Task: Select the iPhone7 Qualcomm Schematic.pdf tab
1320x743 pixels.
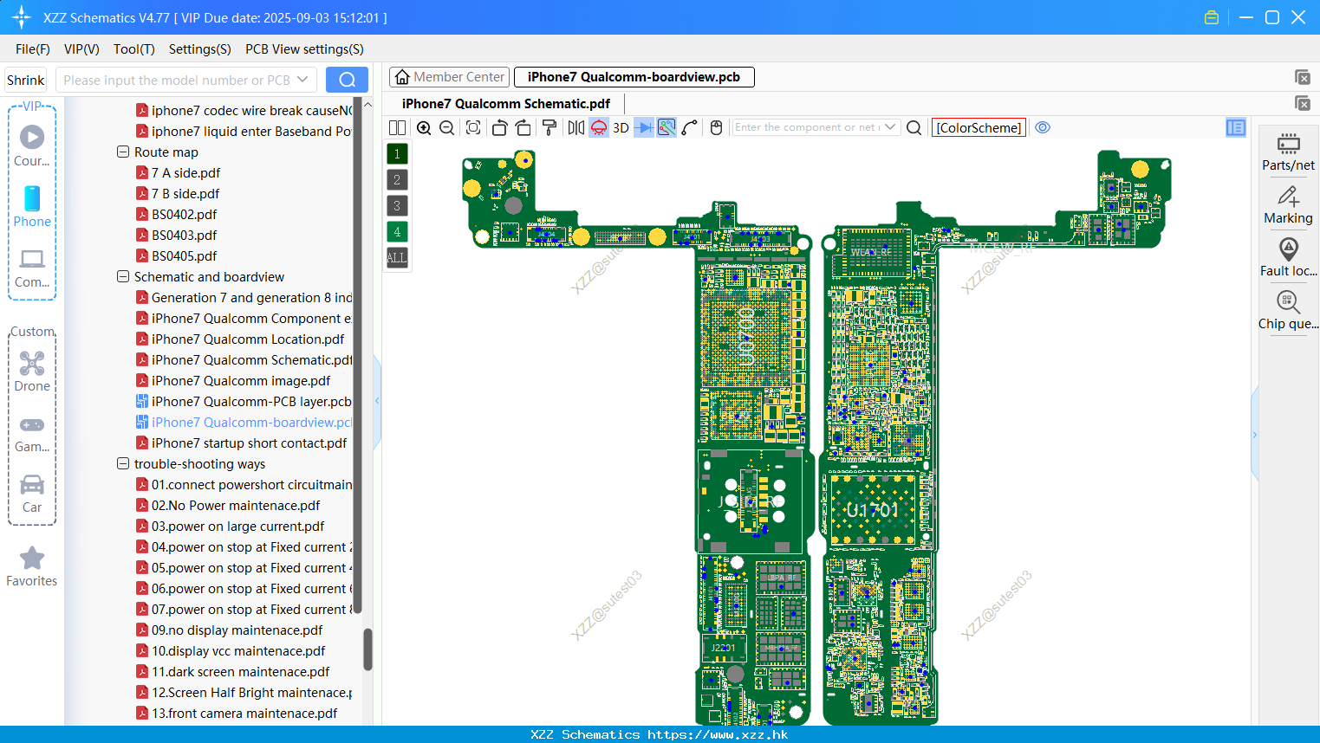Action: (506, 104)
